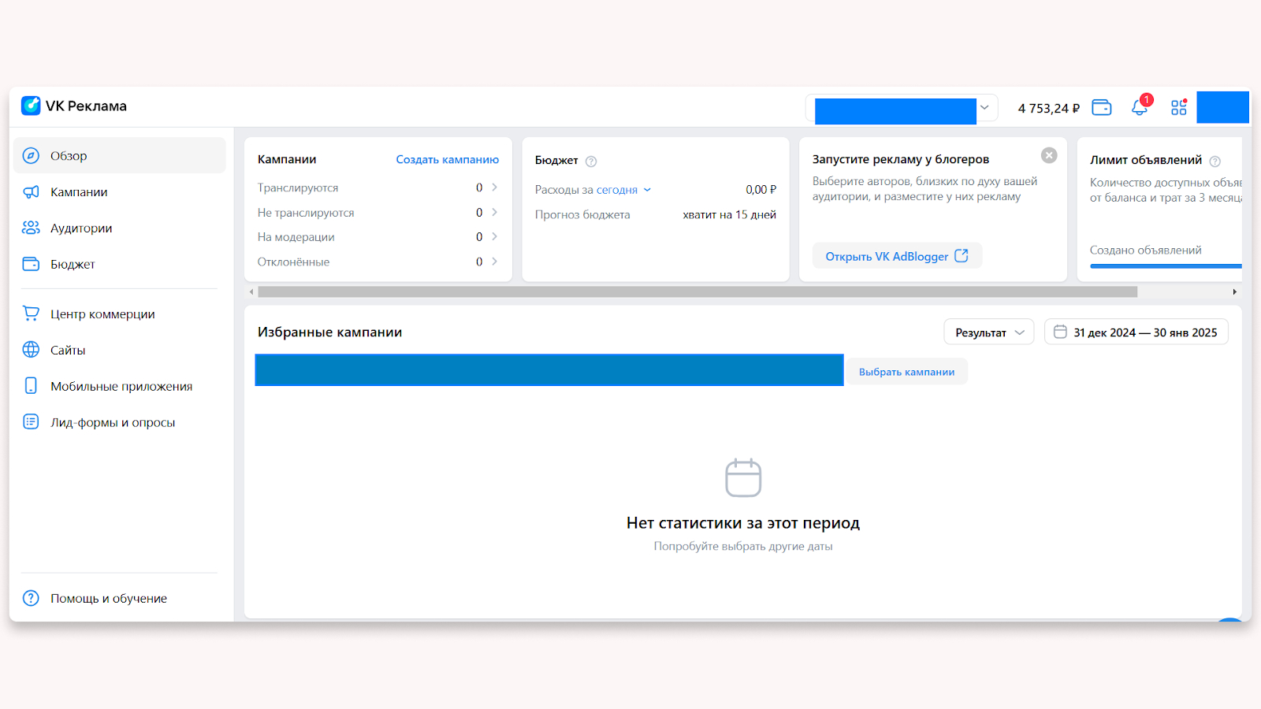Click the left scroll arrow of cards scrollbar

pyautogui.click(x=251, y=291)
